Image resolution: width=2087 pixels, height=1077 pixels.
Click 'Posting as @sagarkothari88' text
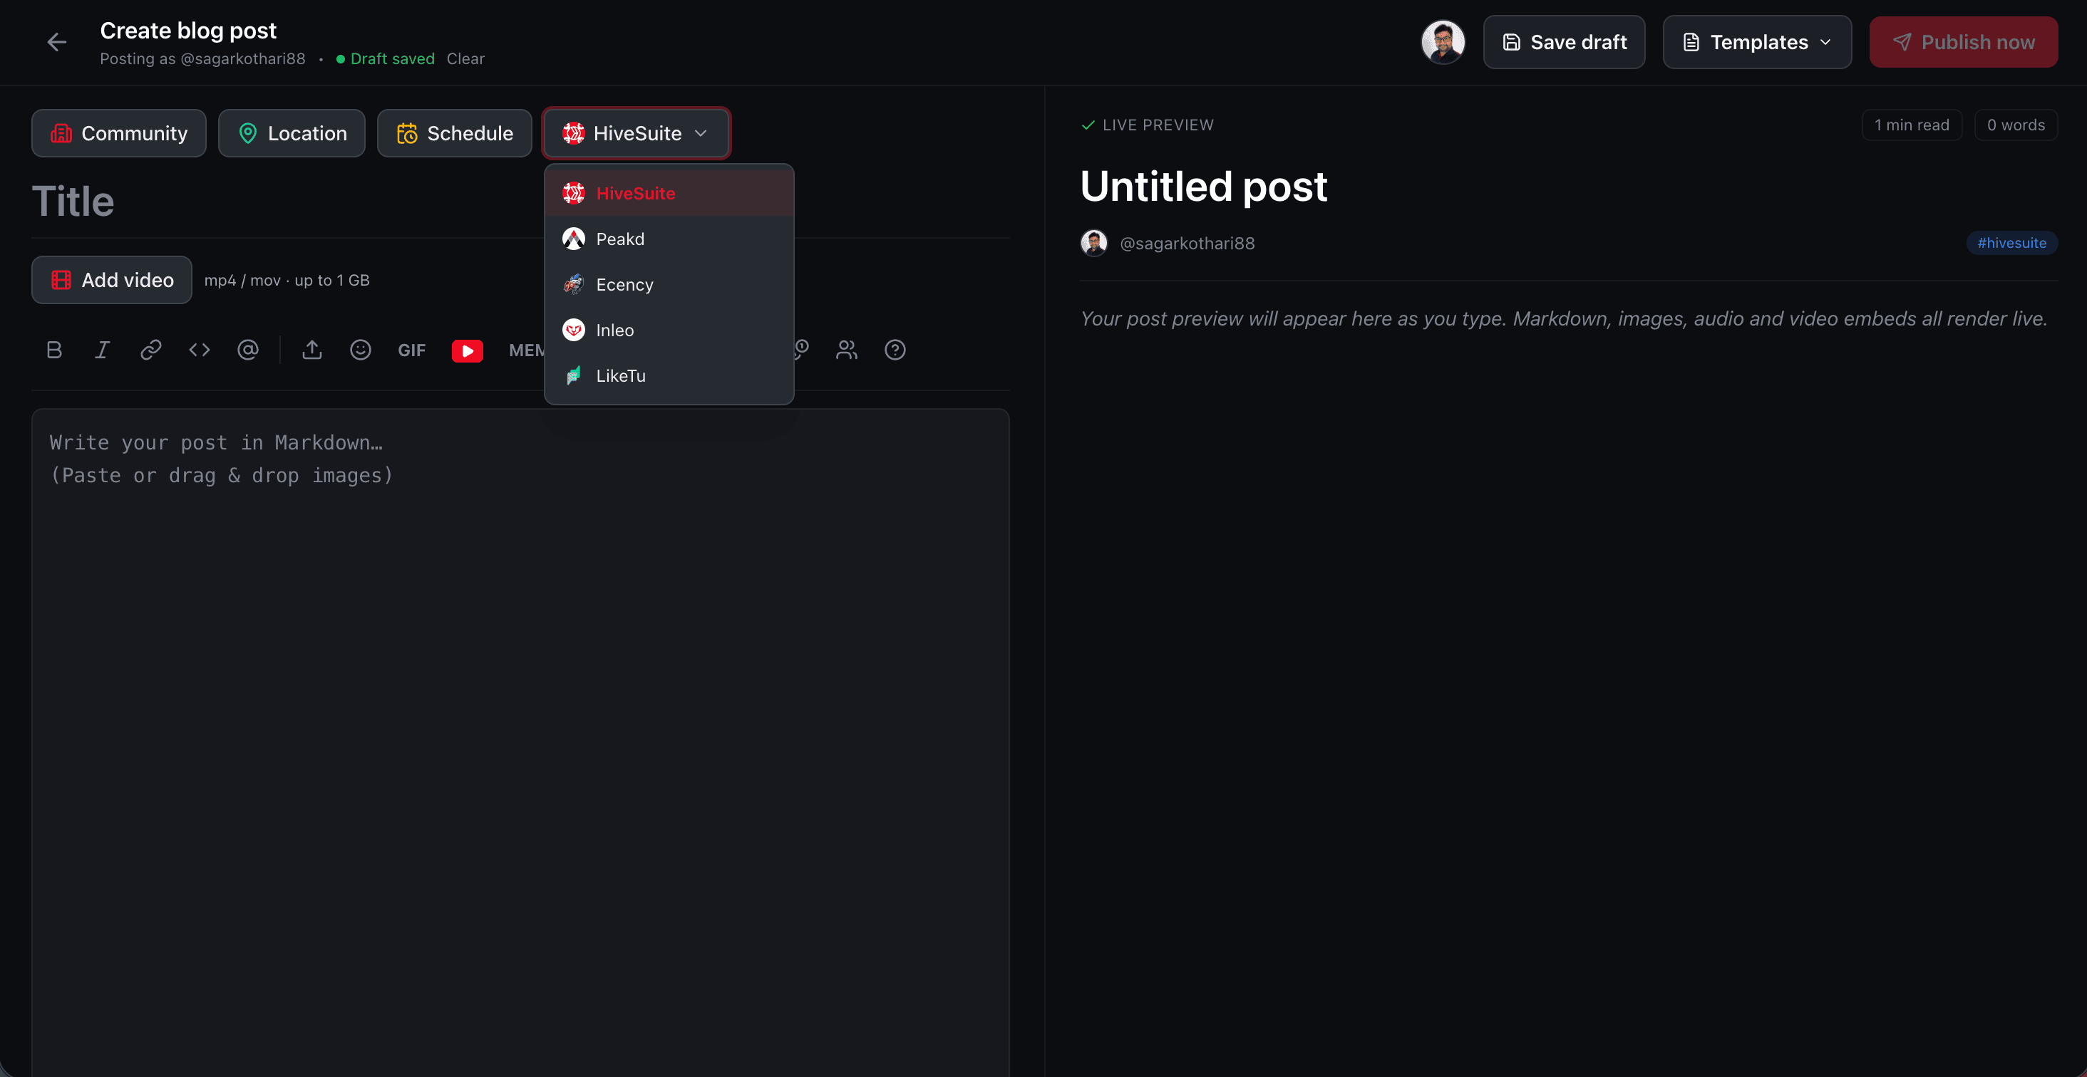(x=202, y=59)
